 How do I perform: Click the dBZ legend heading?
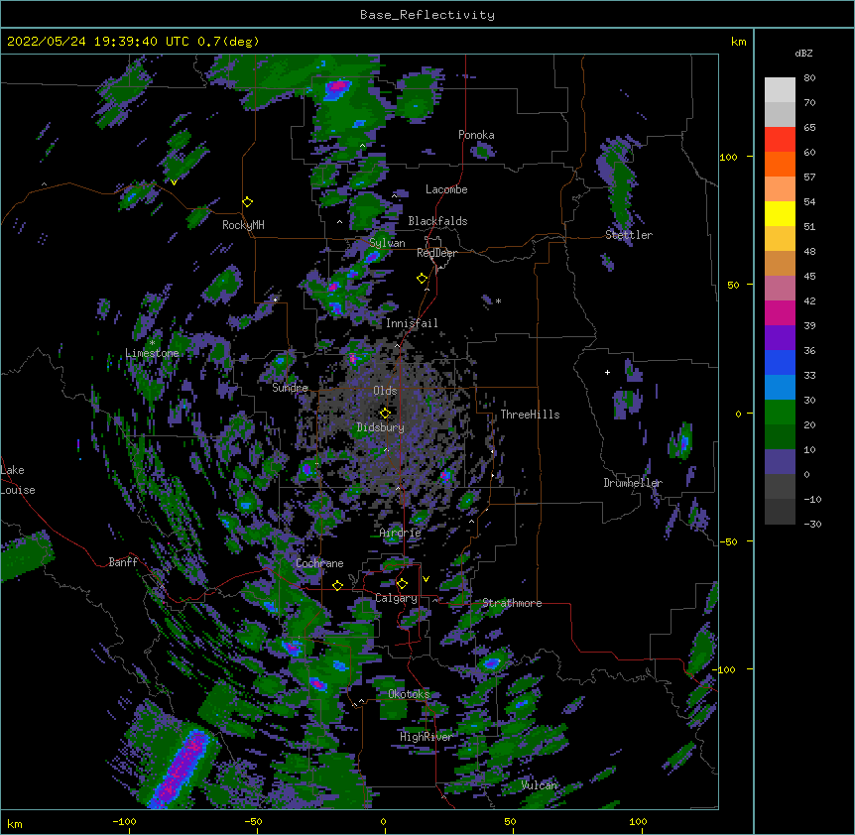pyautogui.click(x=803, y=53)
